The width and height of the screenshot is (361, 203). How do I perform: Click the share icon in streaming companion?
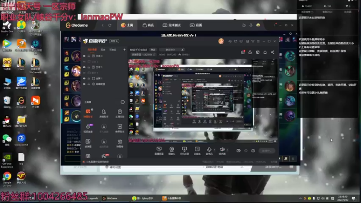[x=273, y=52]
